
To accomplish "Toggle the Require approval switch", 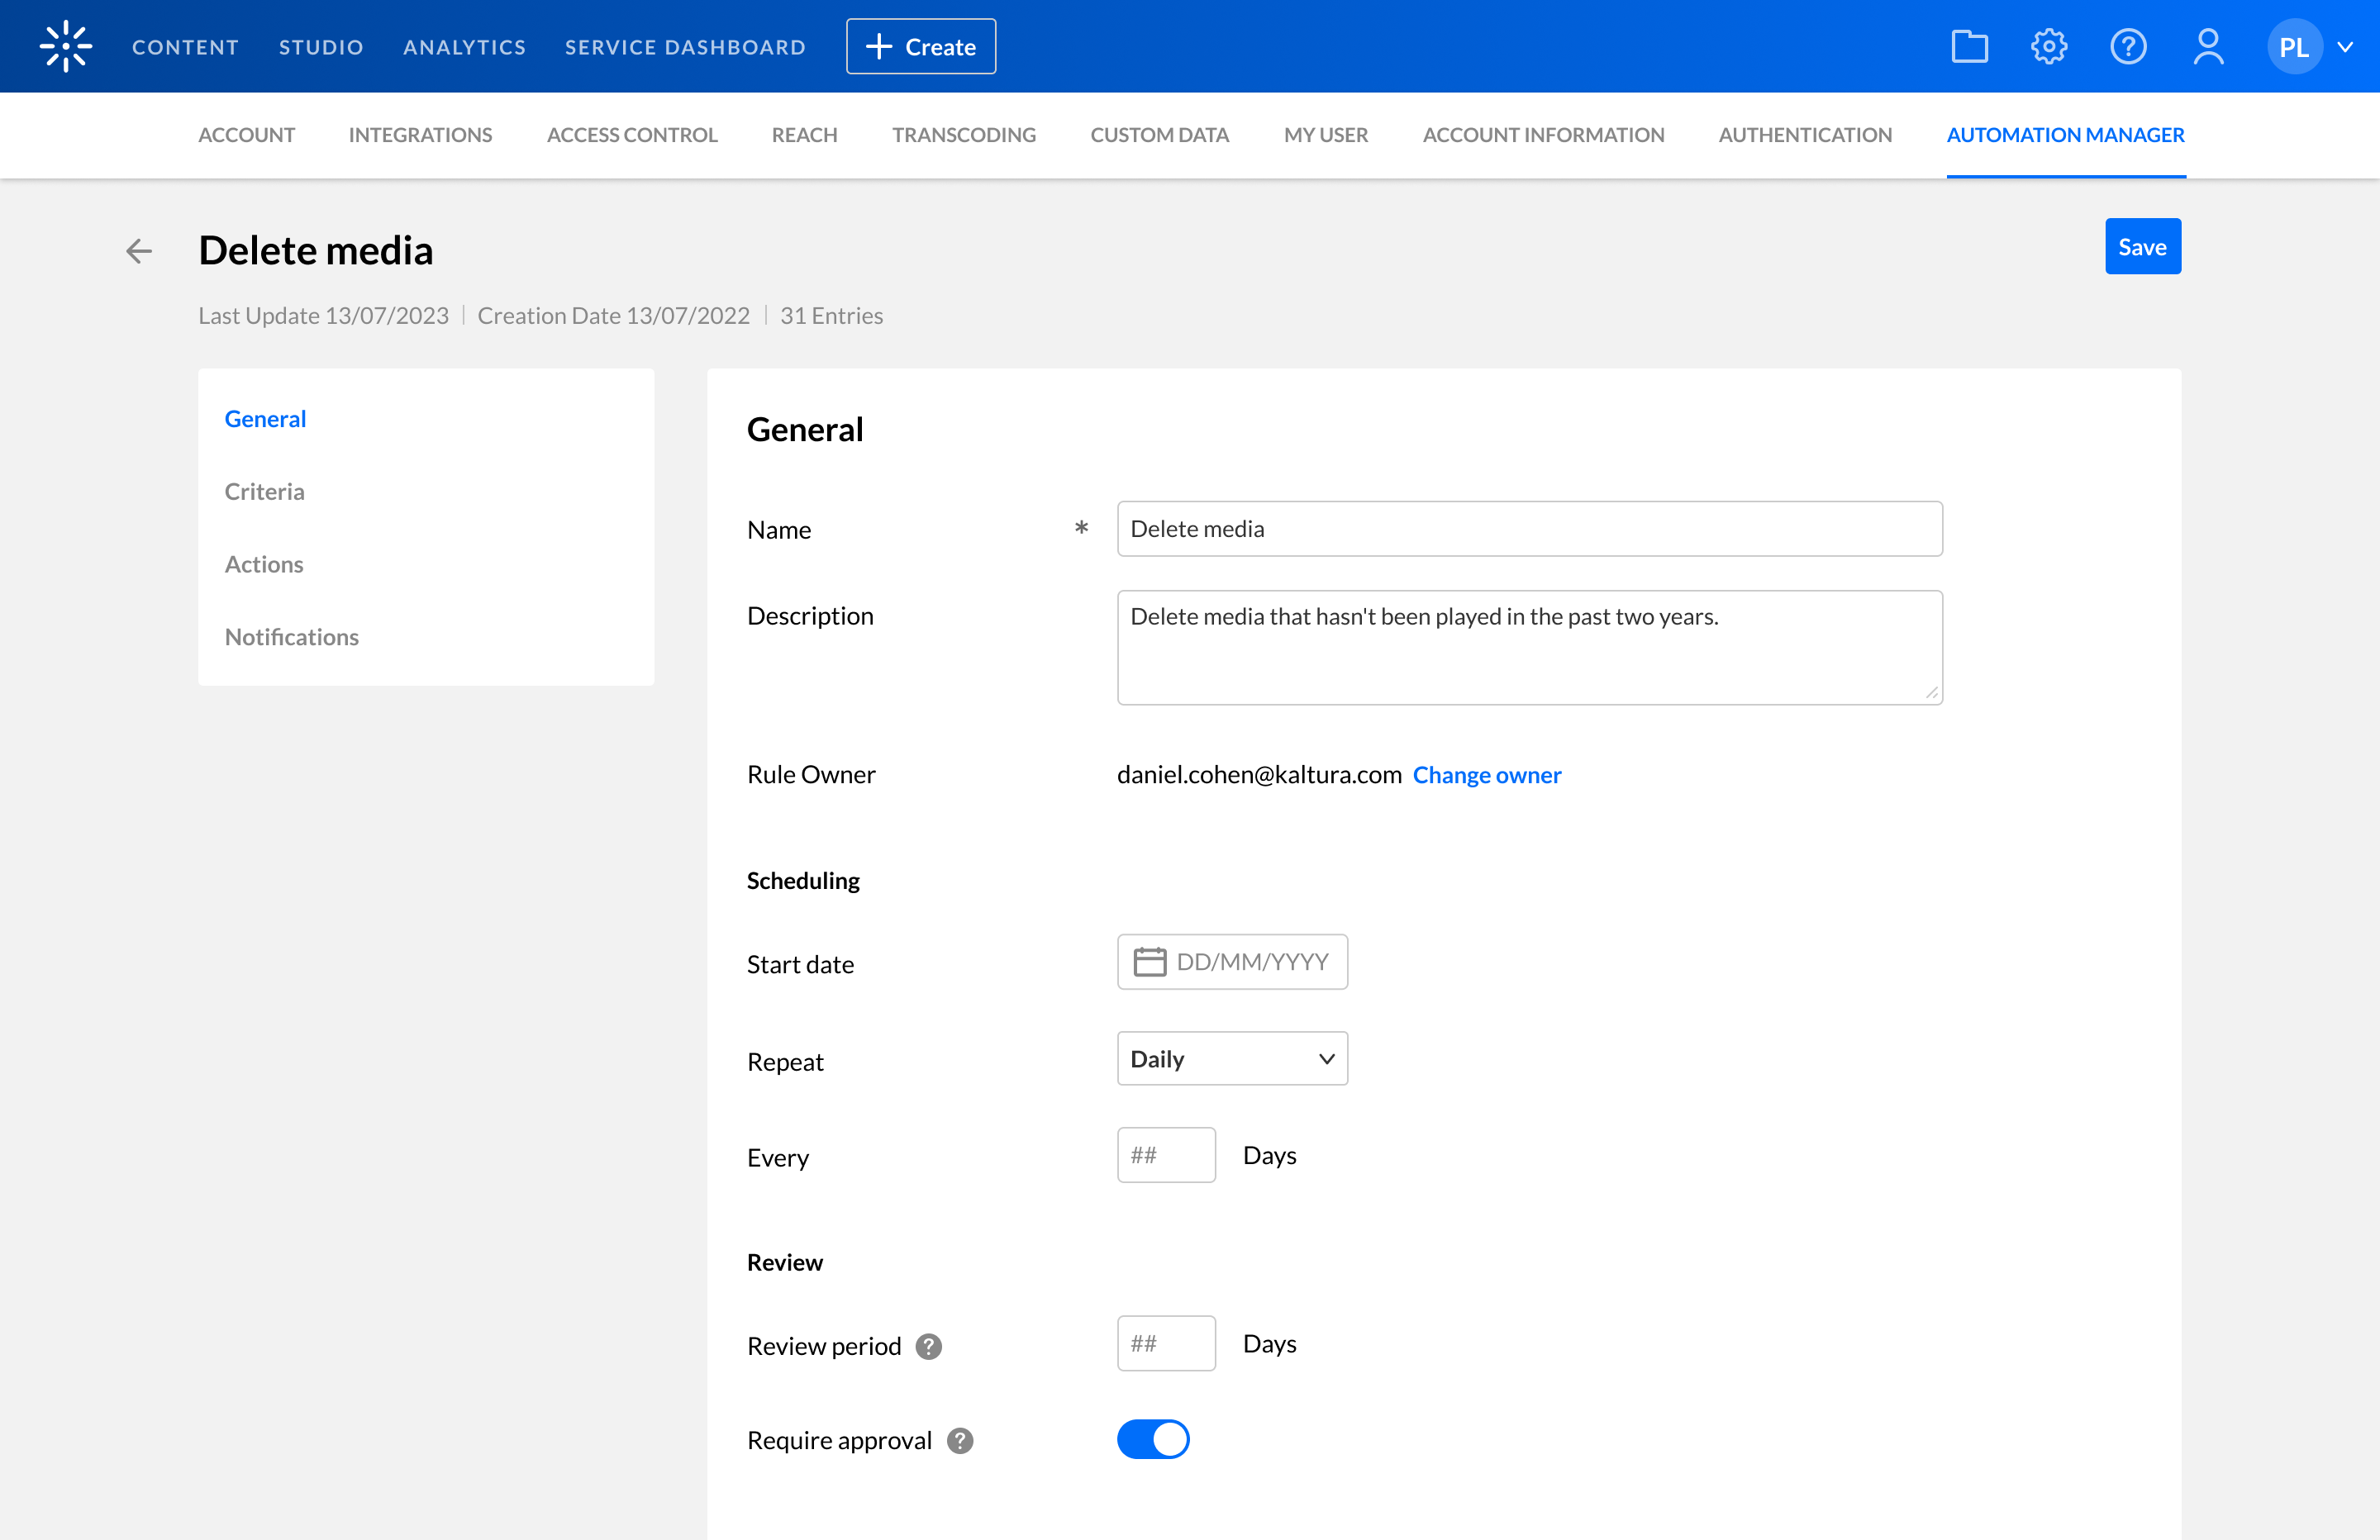I will click(1152, 1439).
